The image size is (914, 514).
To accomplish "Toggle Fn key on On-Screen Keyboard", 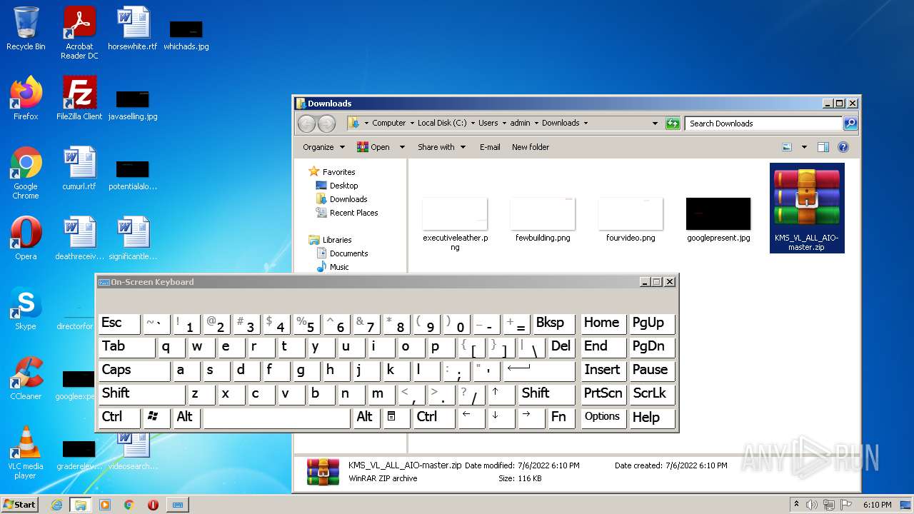I will (x=561, y=418).
